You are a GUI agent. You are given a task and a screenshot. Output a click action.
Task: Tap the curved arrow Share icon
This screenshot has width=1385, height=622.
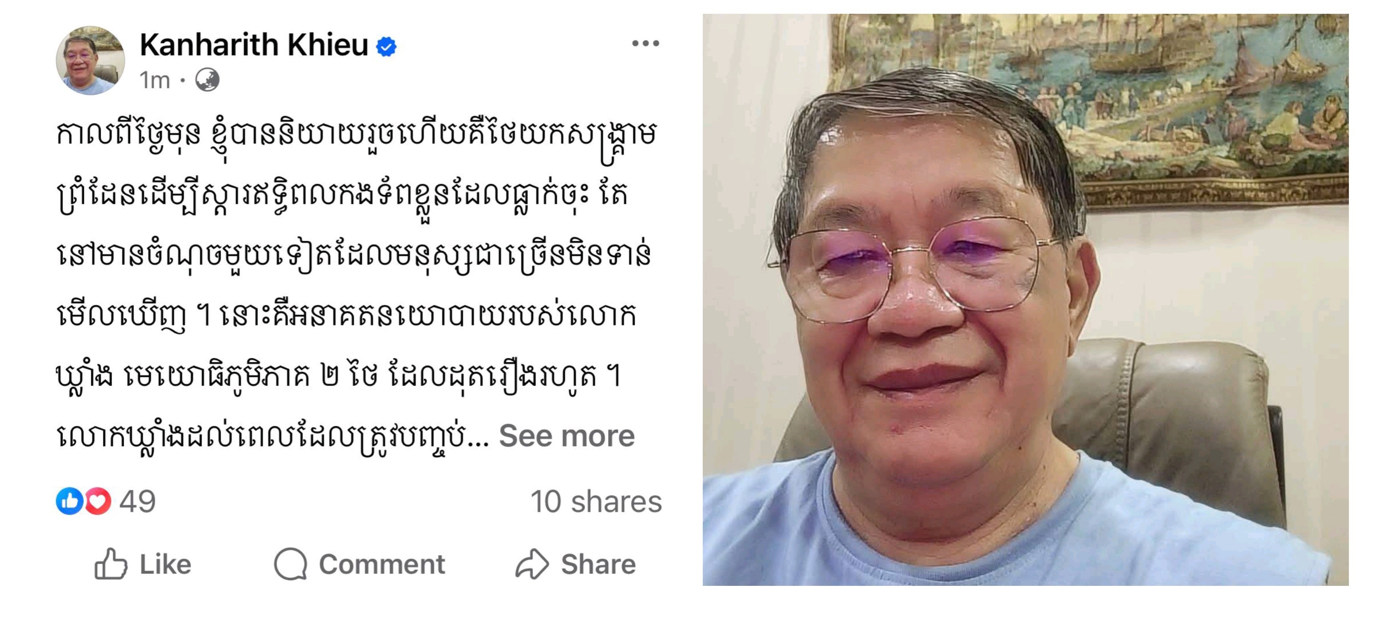[532, 564]
